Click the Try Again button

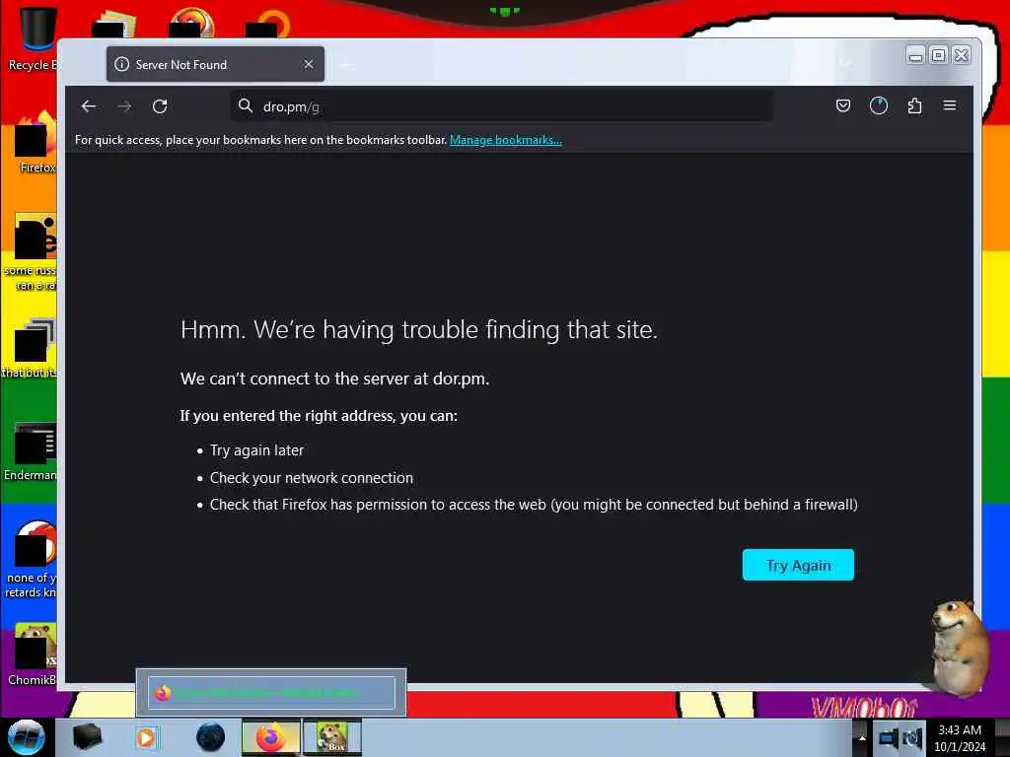(798, 565)
